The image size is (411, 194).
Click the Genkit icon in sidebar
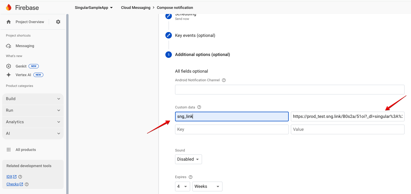[9, 66]
